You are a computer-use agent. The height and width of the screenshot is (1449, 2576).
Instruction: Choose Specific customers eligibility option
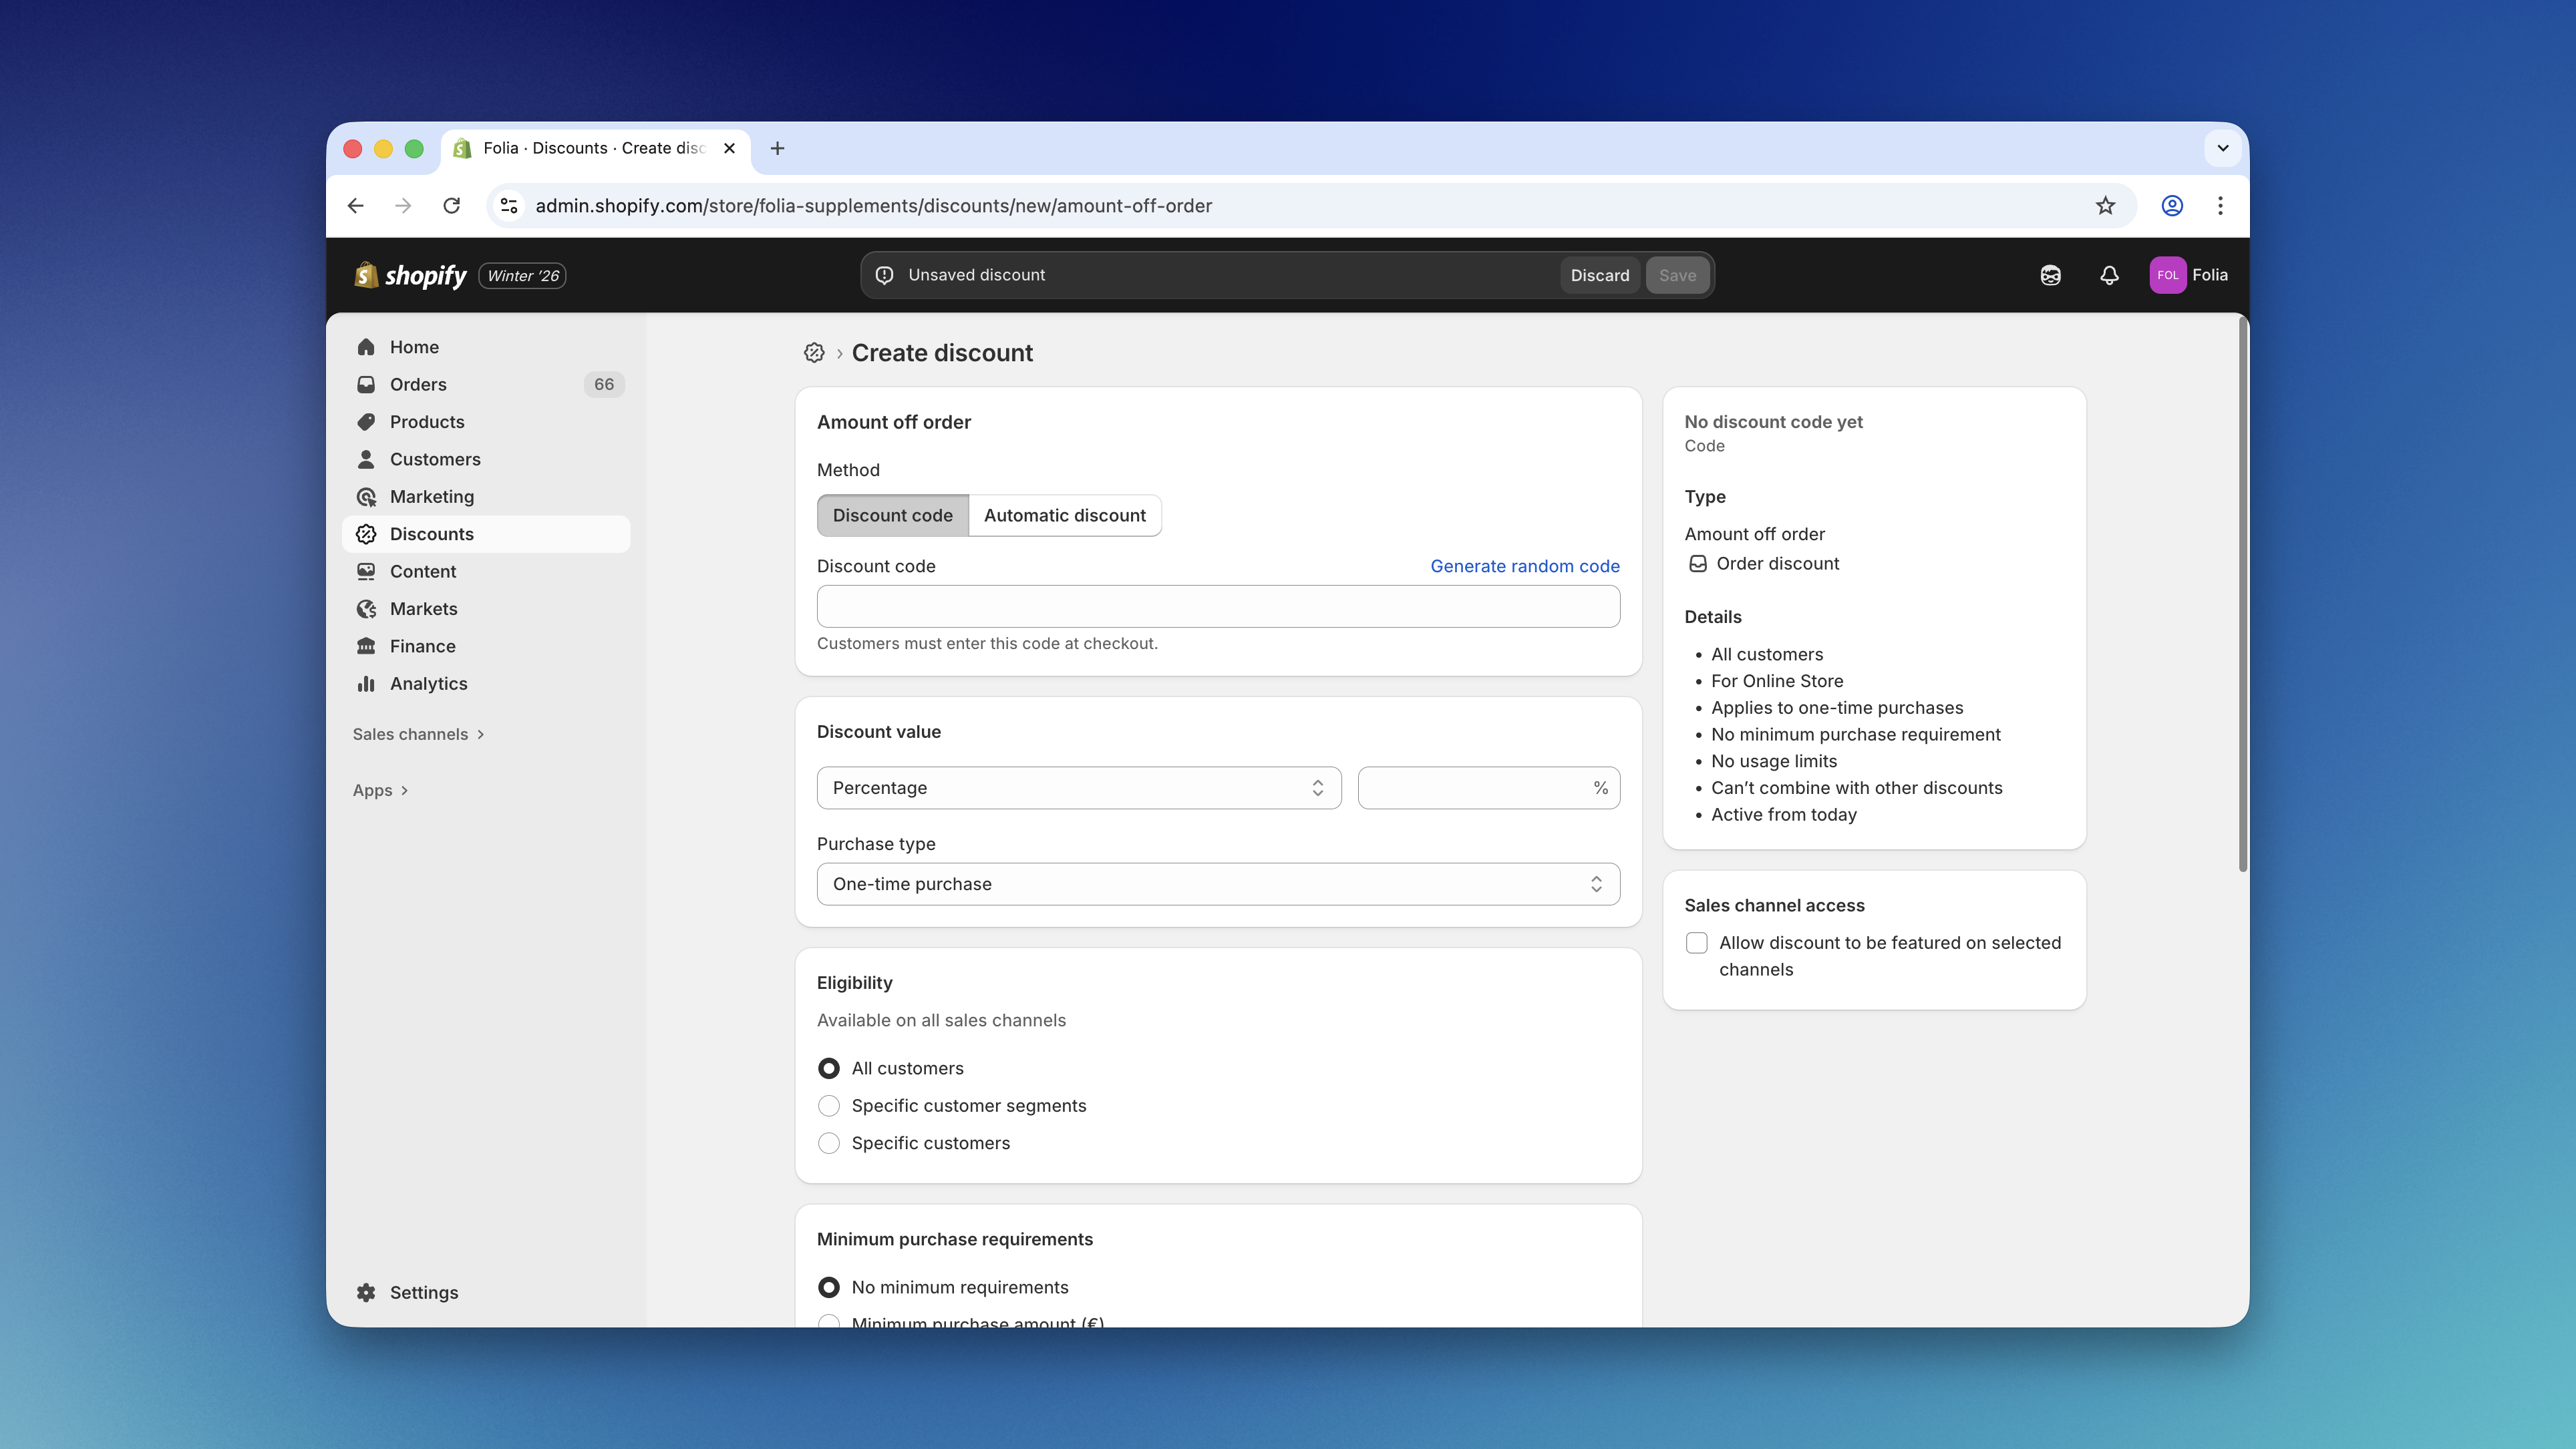(829, 1143)
